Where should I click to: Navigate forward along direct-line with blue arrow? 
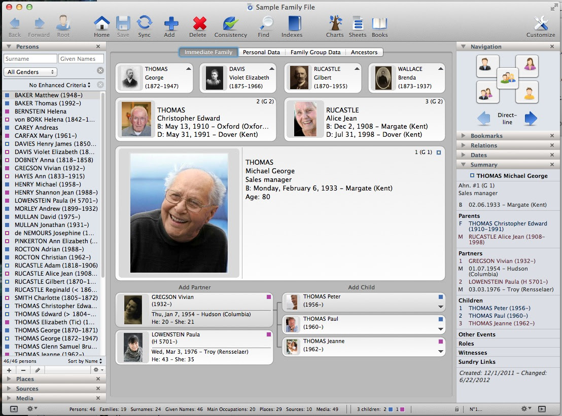(x=531, y=119)
